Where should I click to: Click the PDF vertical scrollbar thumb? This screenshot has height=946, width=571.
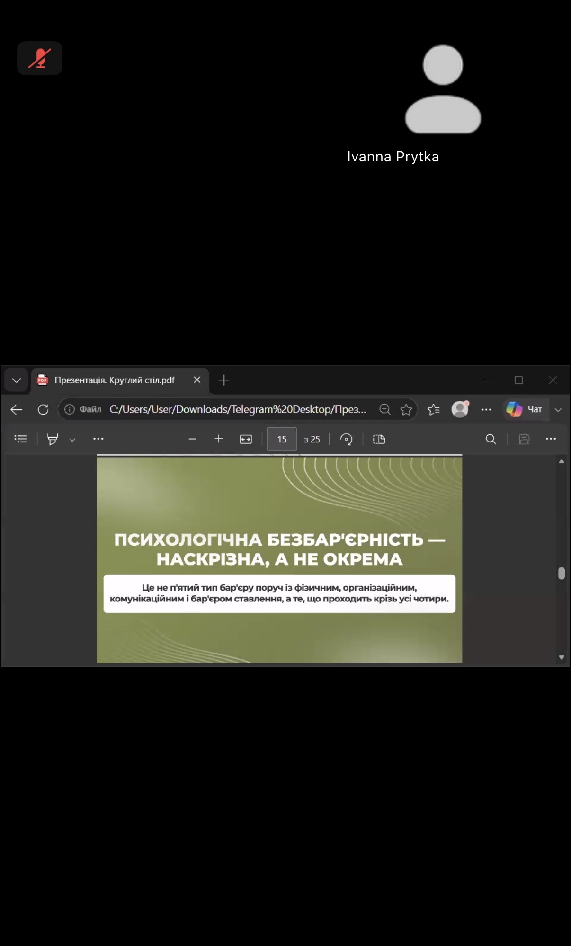coord(562,573)
